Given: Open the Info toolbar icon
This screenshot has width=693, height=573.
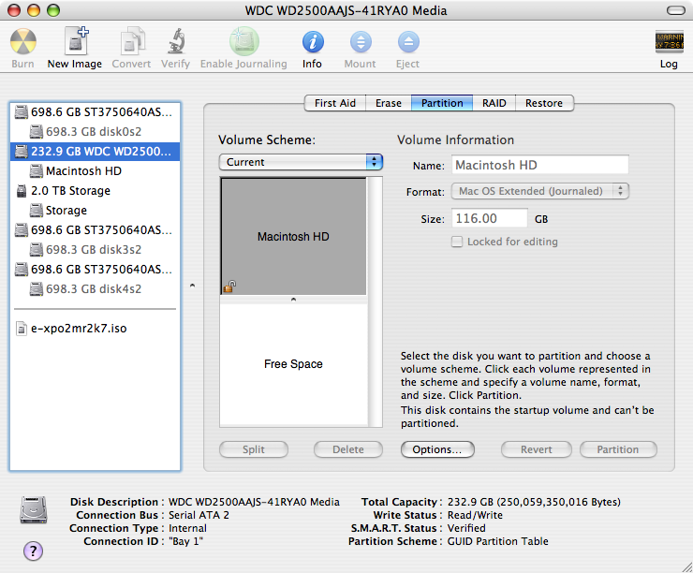Looking at the screenshot, I should coord(313,42).
